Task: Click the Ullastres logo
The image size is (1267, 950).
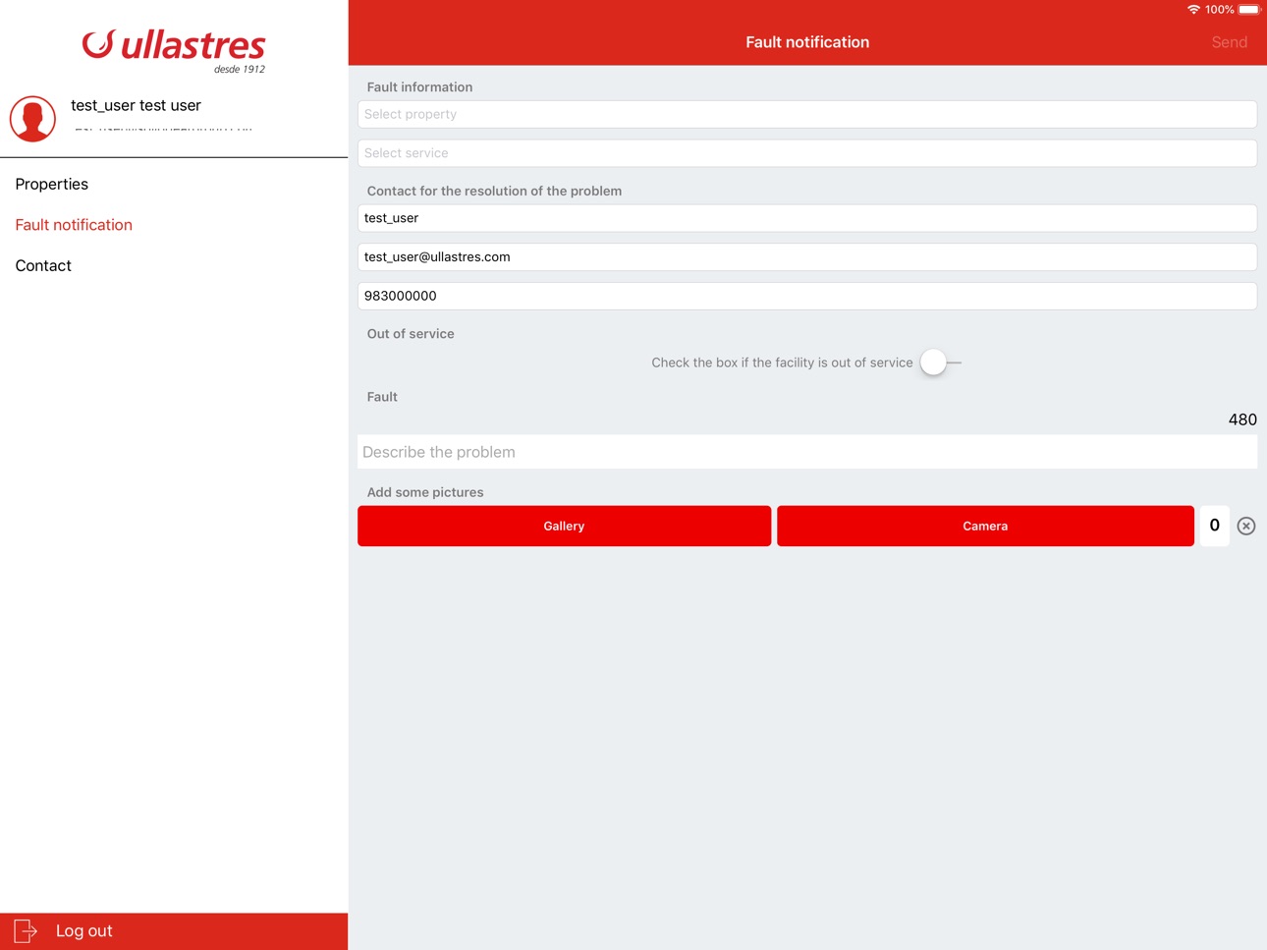Action: (174, 50)
